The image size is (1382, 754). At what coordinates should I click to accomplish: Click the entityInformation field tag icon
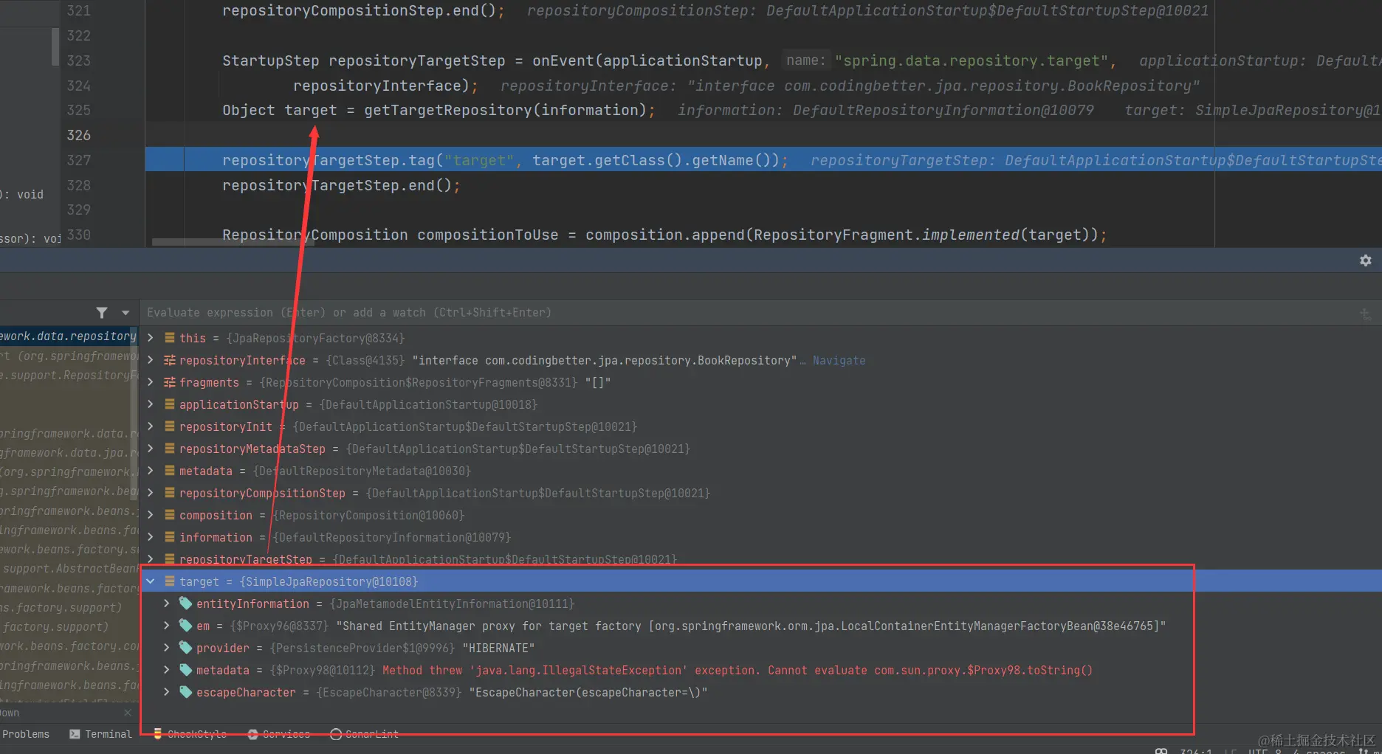click(x=185, y=603)
